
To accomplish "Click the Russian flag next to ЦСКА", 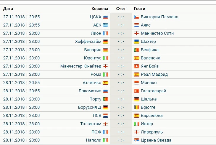I will tap(105, 17).
